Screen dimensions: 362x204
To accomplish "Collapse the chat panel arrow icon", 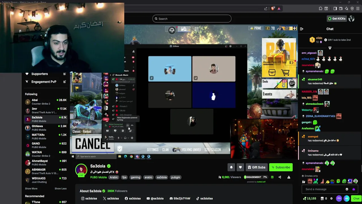I will [301, 29].
